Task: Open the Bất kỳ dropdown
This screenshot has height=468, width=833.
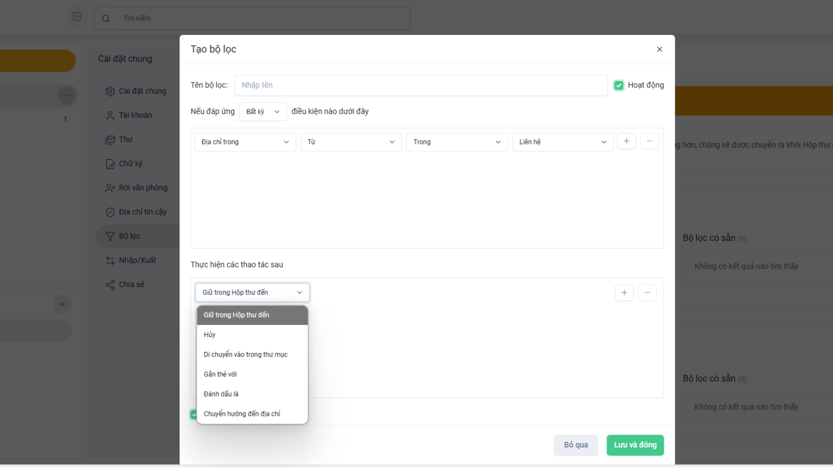Action: pos(263,112)
